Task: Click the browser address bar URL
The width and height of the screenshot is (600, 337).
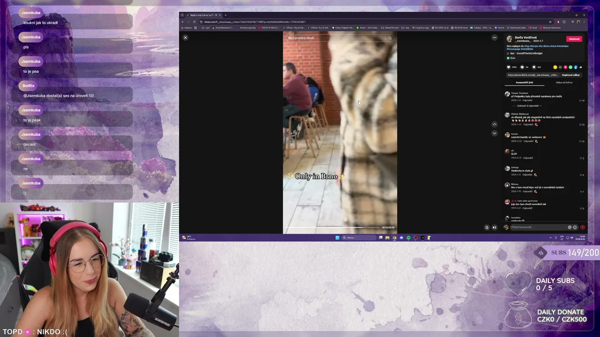Action: coord(255,22)
